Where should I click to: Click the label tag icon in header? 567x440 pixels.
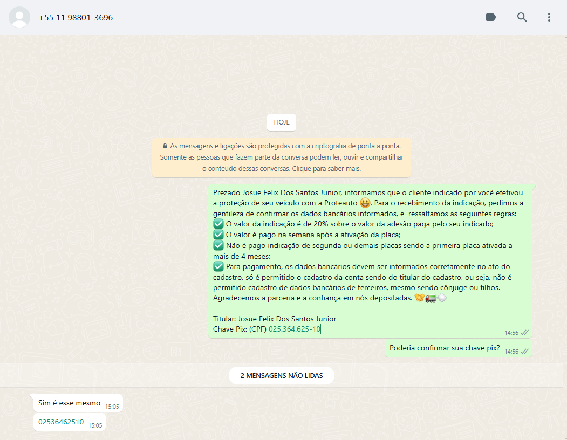(491, 17)
